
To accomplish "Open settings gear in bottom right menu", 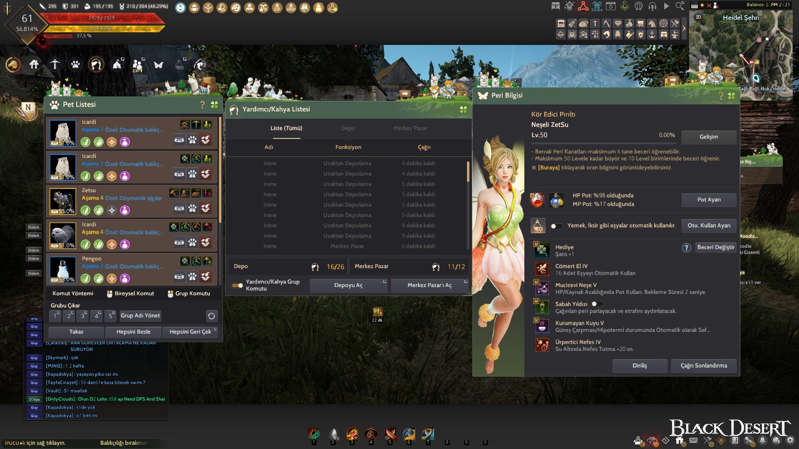I will tap(790, 440).
